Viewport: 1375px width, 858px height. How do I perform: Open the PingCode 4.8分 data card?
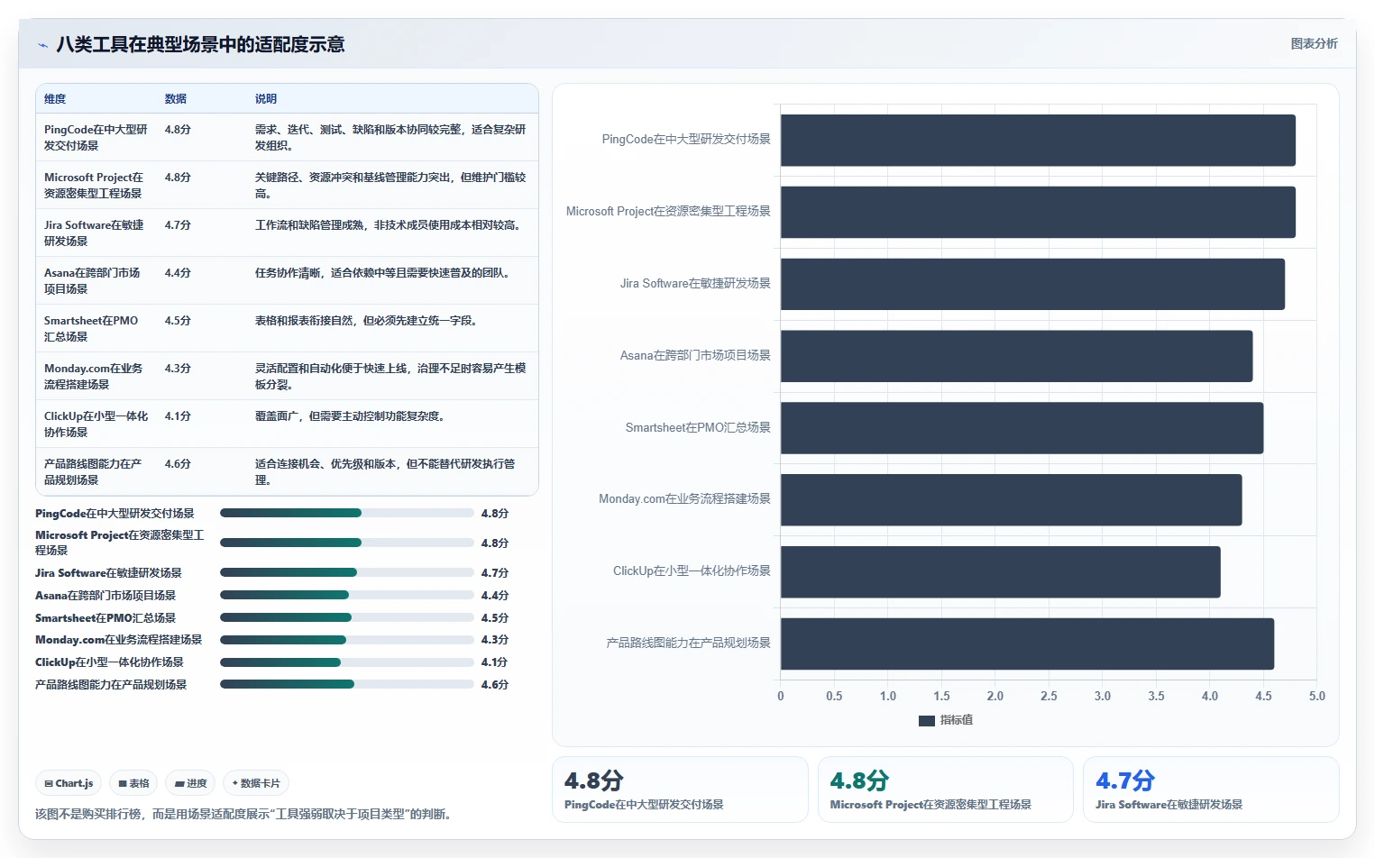click(680, 790)
